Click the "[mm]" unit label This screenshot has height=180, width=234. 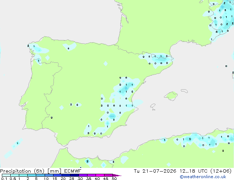[55, 171]
